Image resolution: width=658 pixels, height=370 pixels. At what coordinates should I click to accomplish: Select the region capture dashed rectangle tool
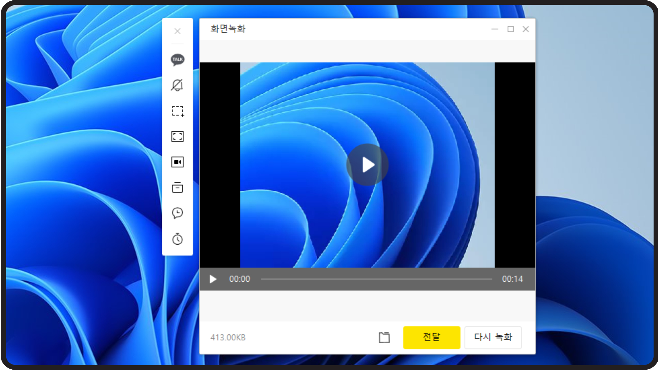coord(178,111)
